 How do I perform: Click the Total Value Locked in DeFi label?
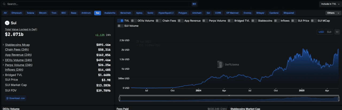(21, 30)
